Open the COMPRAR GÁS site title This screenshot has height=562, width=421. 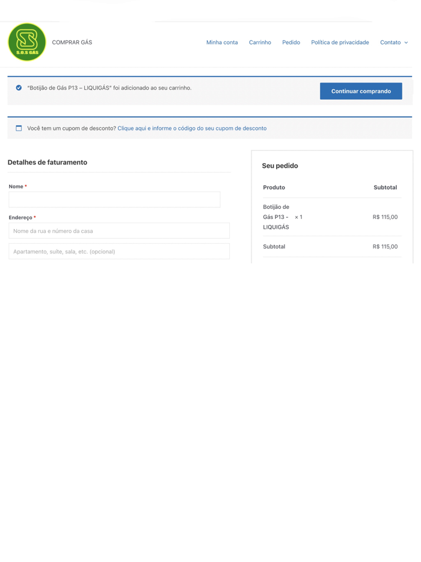(72, 42)
